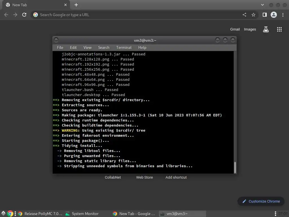Open the terminal Help menu
The width and height of the screenshot is (289, 217).
pyautogui.click(x=142, y=47)
